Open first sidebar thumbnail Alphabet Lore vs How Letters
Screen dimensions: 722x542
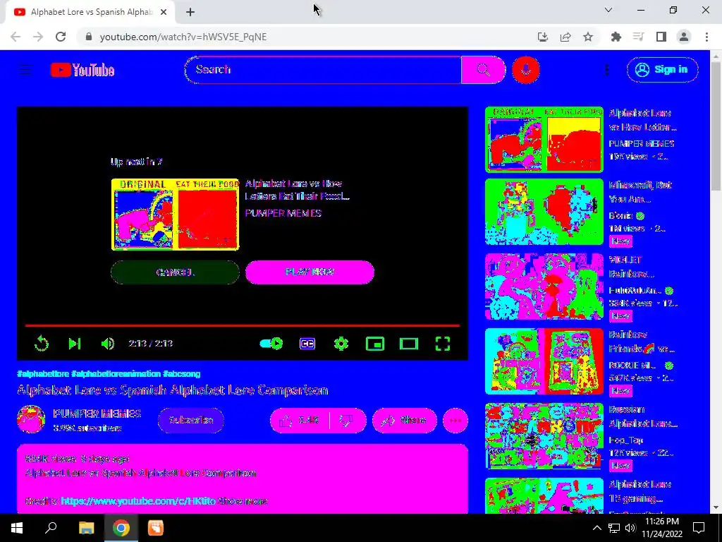pyautogui.click(x=544, y=140)
